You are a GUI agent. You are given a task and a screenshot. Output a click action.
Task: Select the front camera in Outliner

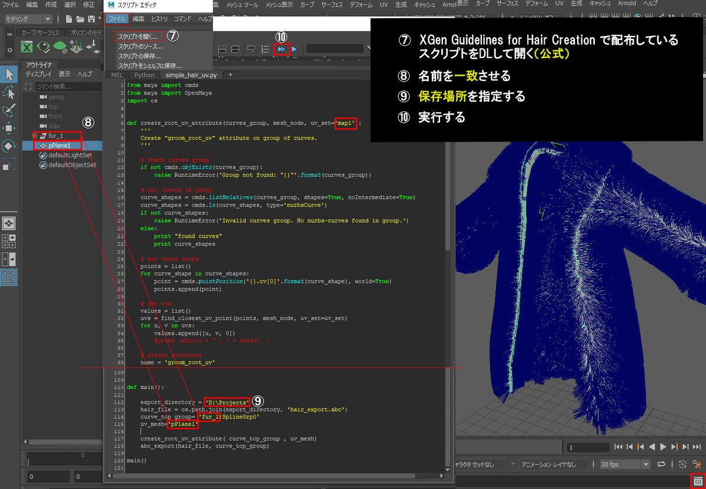(x=55, y=116)
